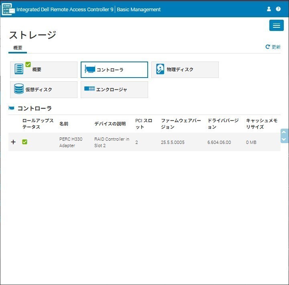Click the 名前 column header
Screen dimensions: 289x285
point(64,124)
